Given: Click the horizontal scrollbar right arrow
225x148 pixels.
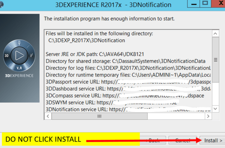Looking at the screenshot, I should click(208, 116).
